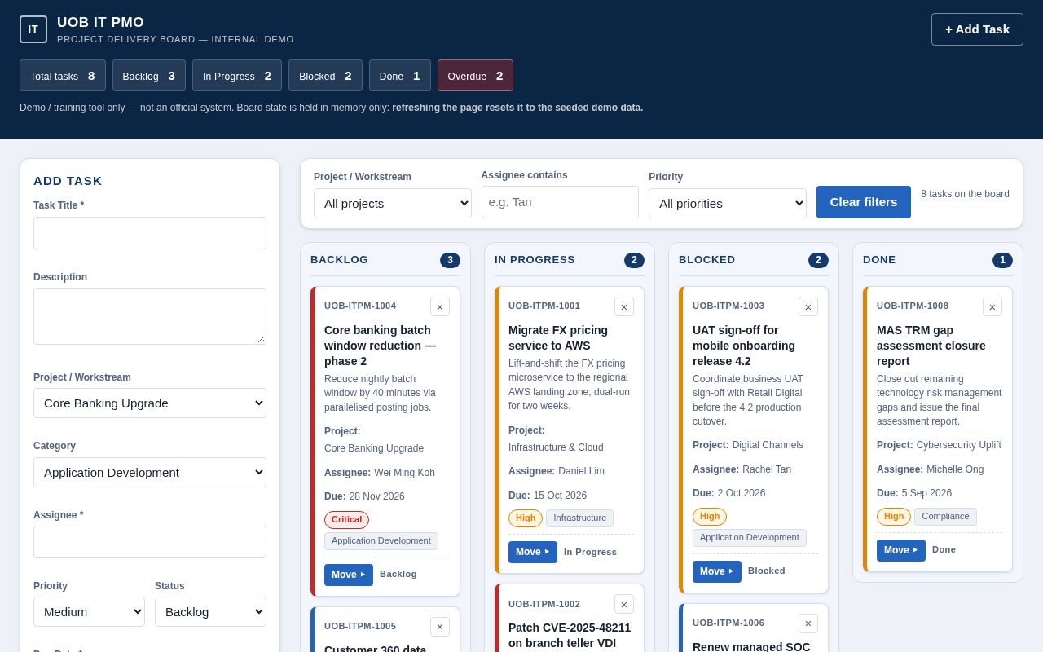Click the Done column count badge

[1002, 260]
